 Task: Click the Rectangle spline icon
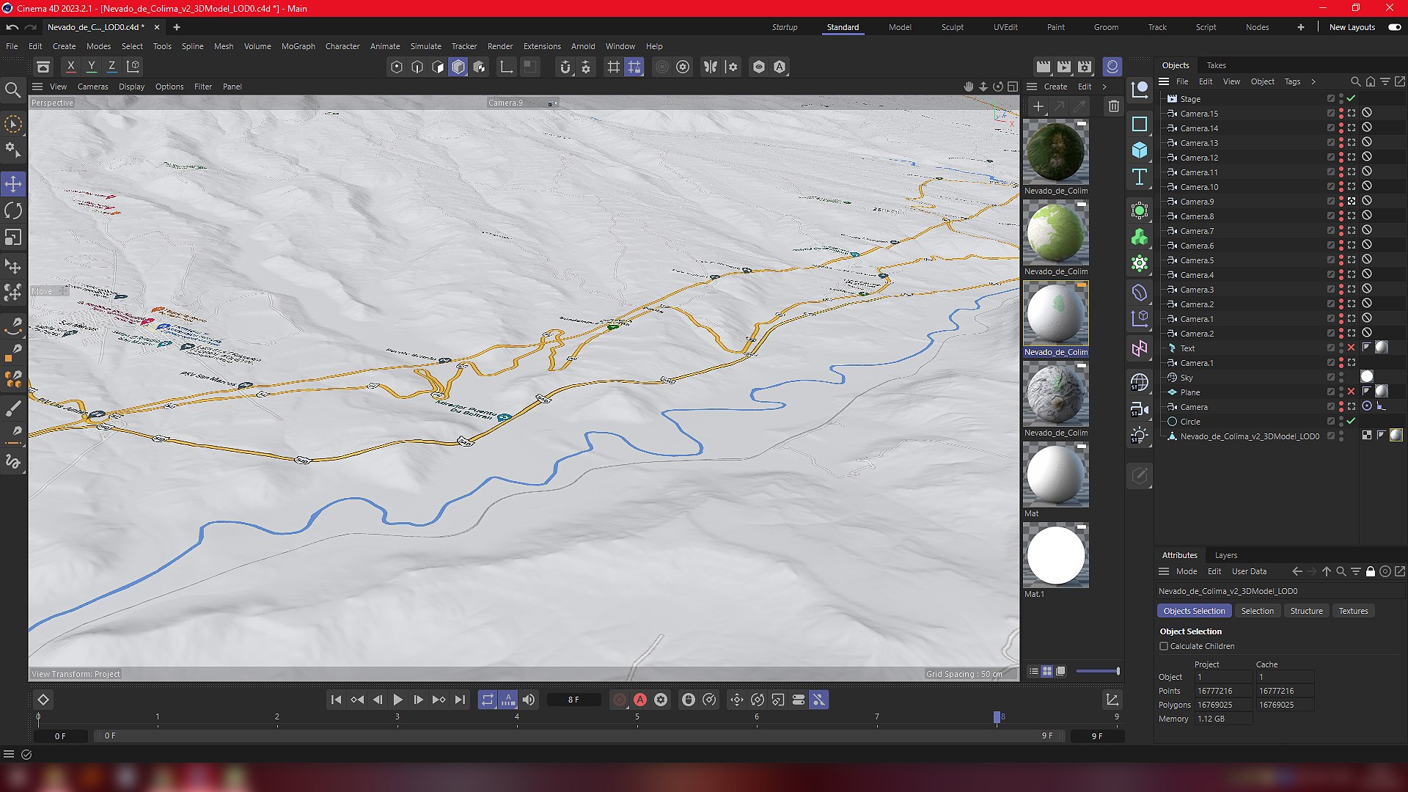(x=1140, y=123)
